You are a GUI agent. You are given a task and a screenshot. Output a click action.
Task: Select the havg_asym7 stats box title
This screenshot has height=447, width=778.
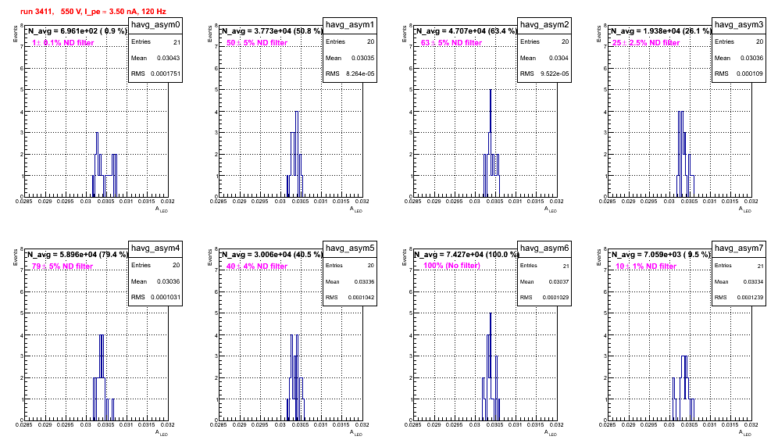tap(739, 249)
